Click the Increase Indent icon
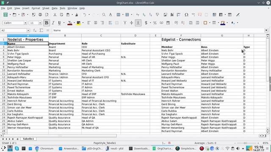Viewport: 271px width, 152px height. (x=191, y=23)
